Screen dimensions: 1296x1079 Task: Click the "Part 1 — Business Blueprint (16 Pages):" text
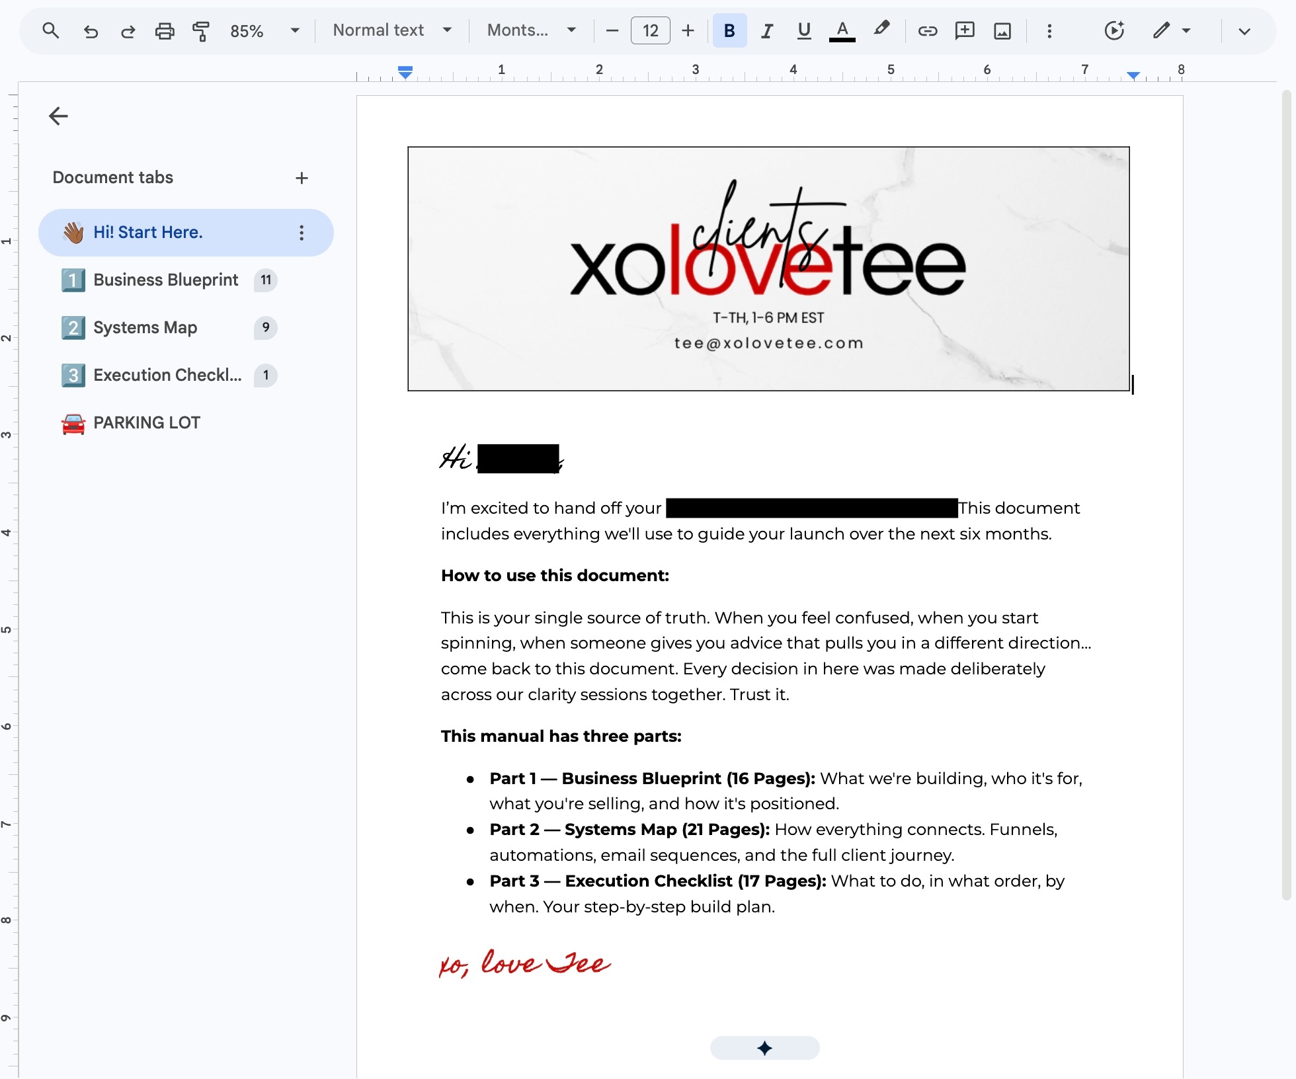[652, 779]
